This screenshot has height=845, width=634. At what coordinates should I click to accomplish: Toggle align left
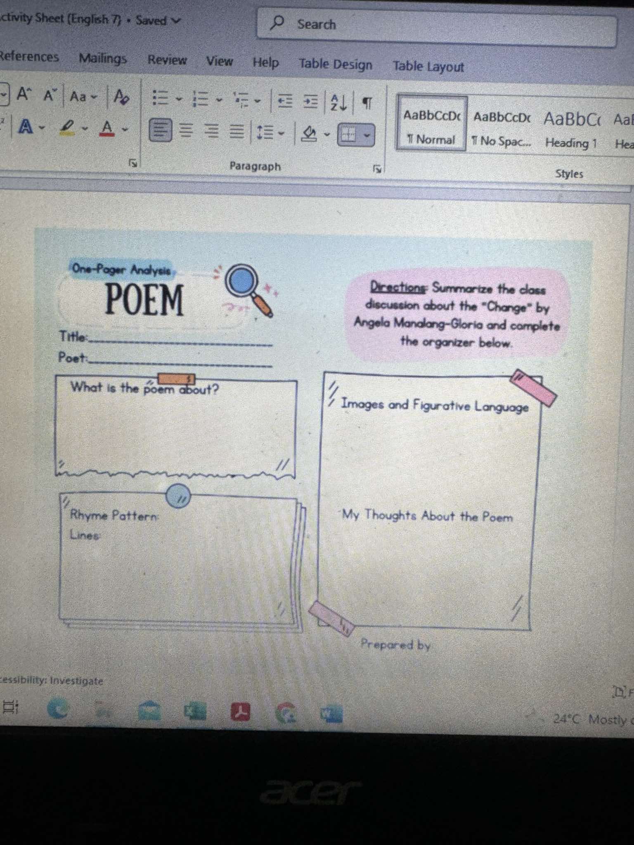[160, 130]
